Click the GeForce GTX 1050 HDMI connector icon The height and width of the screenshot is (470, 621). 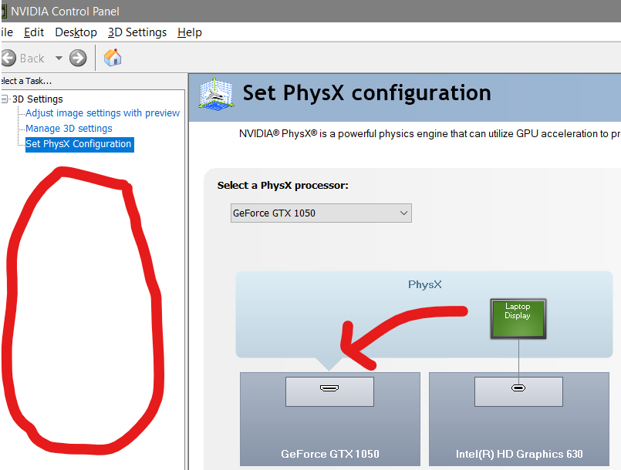(329, 388)
